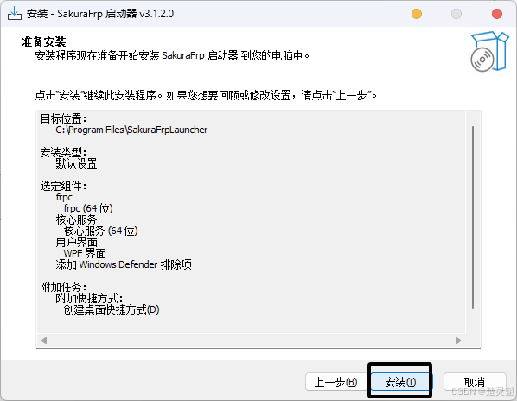Click the horizontal scrollbar right arrow
Viewport: 517px width, 401px height.
point(457,341)
